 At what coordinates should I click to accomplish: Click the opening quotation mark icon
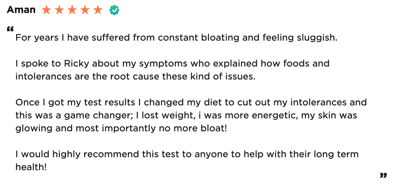tap(10, 29)
